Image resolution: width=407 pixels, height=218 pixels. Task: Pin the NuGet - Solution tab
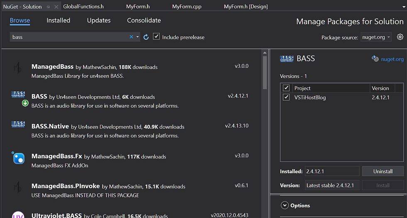(x=48, y=7)
